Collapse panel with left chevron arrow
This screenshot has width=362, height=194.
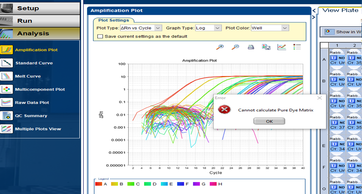pyautogui.click(x=314, y=10)
